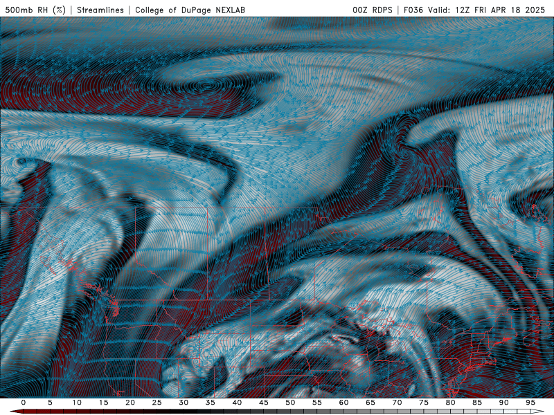Click the colorbar tick label '85'
Screen dimensions: 554x415
pos(477,403)
